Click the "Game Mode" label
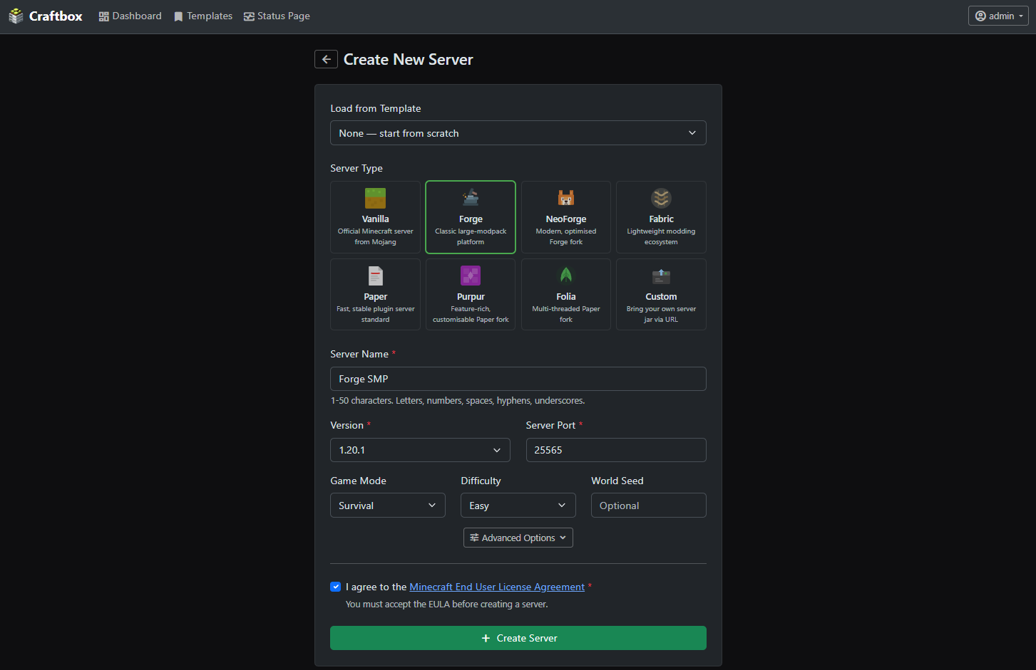 pyautogui.click(x=358, y=481)
